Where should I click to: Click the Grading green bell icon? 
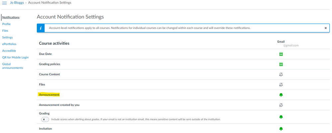point(281,117)
